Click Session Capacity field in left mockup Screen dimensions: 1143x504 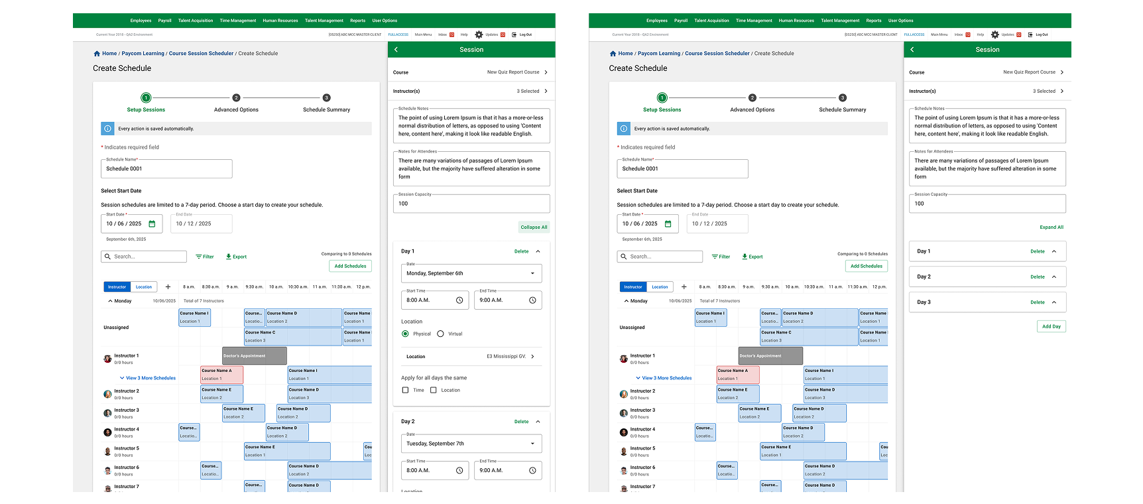tap(471, 204)
